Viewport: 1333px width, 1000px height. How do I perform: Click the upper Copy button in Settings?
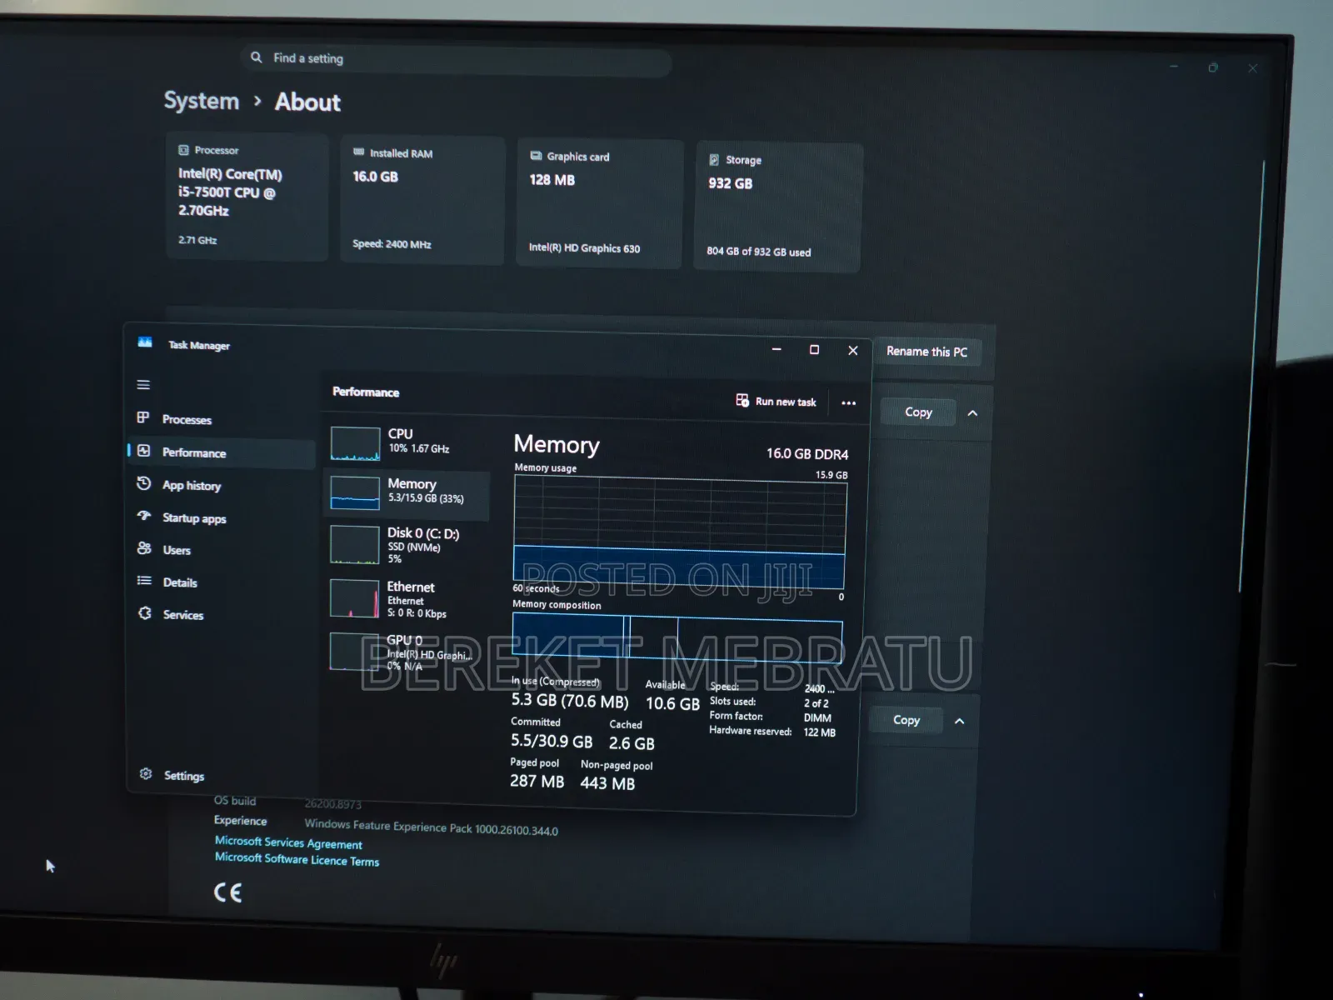(x=918, y=412)
